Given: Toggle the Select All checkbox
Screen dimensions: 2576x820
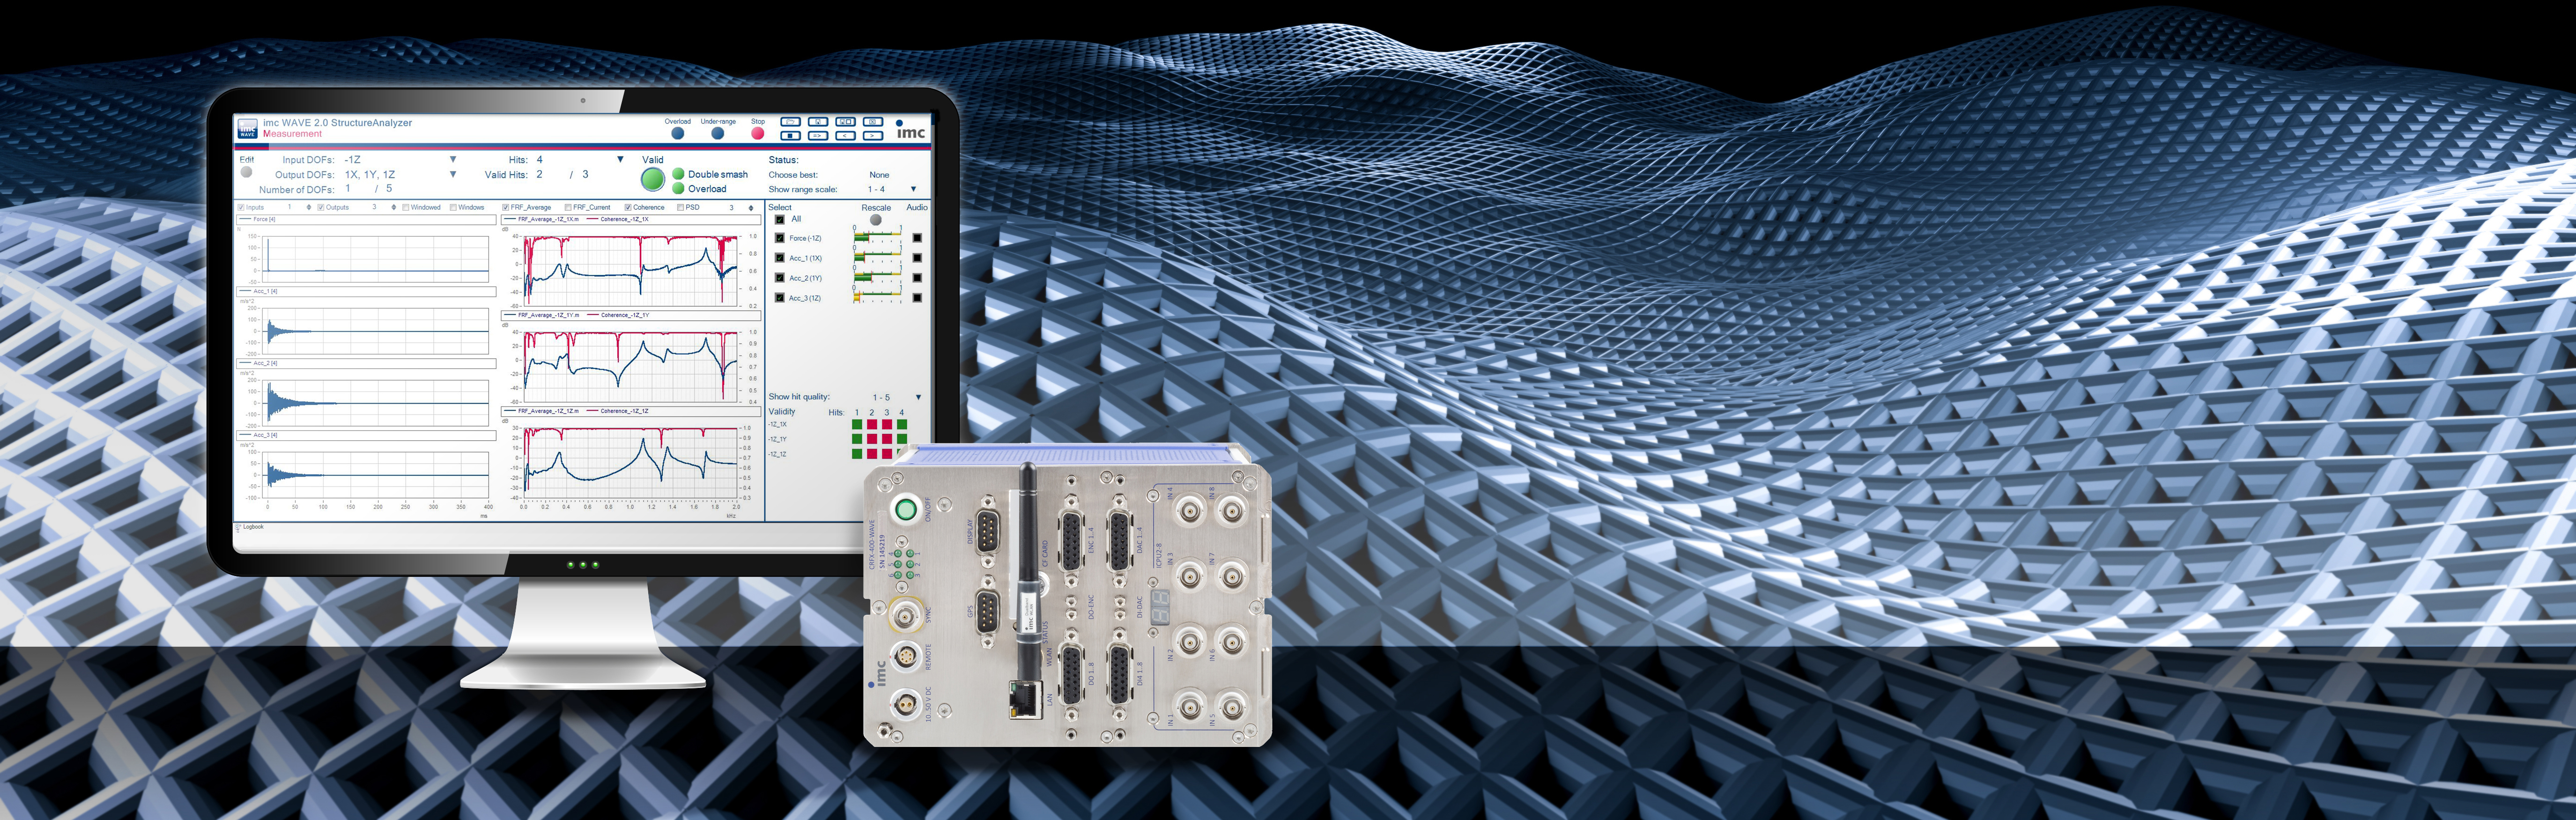Looking at the screenshot, I should [x=780, y=220].
